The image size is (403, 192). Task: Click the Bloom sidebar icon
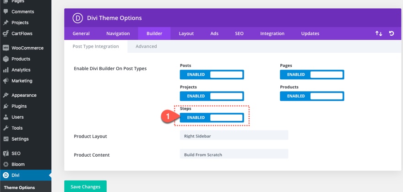(x=5, y=165)
